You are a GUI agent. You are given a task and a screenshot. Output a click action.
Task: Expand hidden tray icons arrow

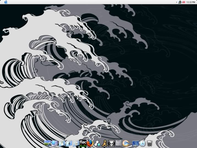(x=176, y=2)
